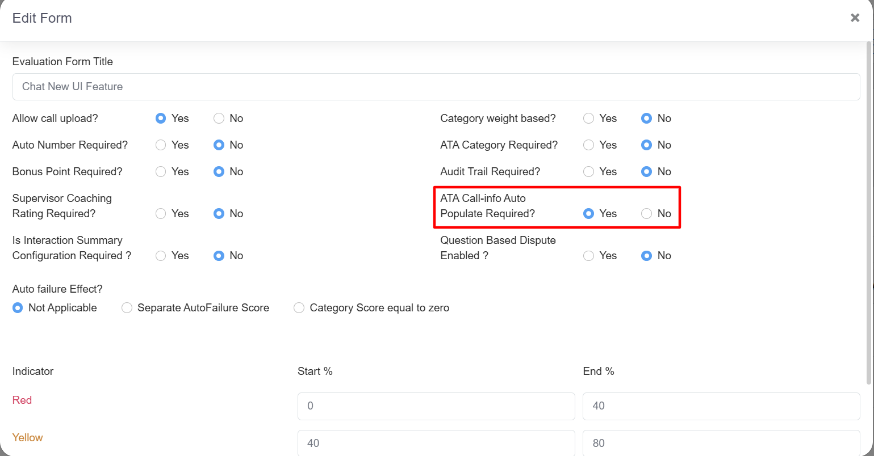Click the Yellow indicator Start % field
Viewport: 874px width, 456px height.
pyautogui.click(x=436, y=443)
